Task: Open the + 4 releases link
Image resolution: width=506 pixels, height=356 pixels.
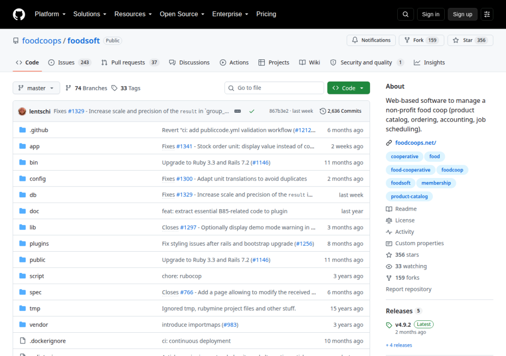Action: click(399, 345)
